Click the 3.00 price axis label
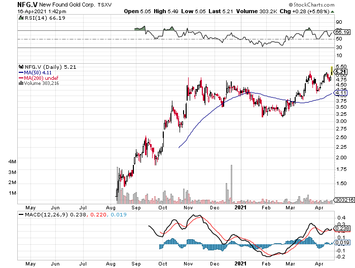 point(341,121)
